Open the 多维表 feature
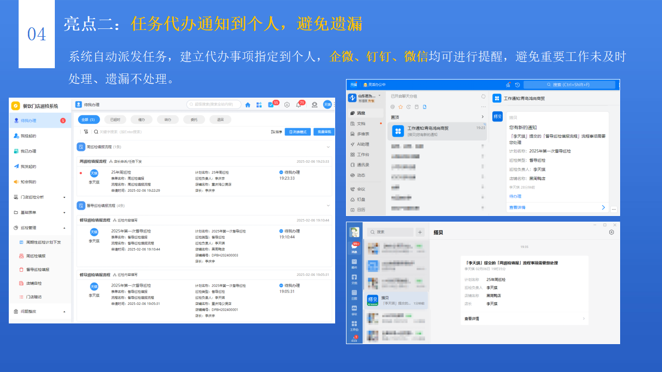662x372 pixels. (x=363, y=134)
